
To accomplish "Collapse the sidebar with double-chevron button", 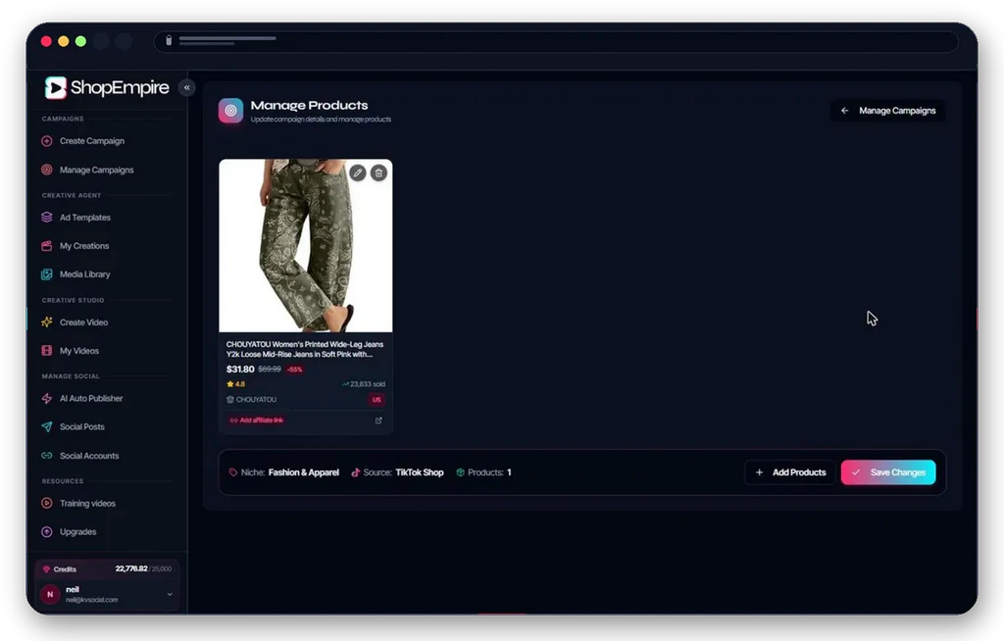I will click(187, 88).
